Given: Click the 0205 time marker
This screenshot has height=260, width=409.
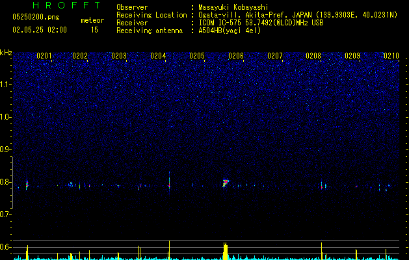Looking at the screenshot, I should coord(197,56).
